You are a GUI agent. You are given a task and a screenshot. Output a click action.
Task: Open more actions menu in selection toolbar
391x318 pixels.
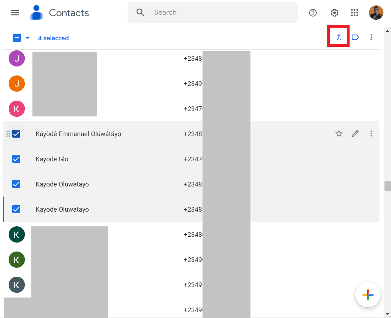pos(371,37)
